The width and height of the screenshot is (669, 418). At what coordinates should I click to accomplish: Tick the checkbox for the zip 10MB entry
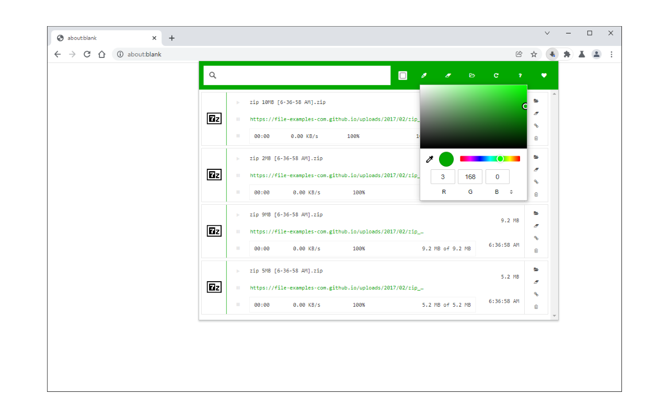tap(238, 119)
